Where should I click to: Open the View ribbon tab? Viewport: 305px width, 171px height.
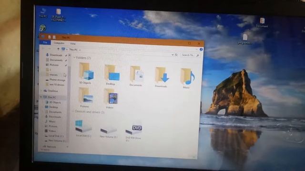coord(73,44)
